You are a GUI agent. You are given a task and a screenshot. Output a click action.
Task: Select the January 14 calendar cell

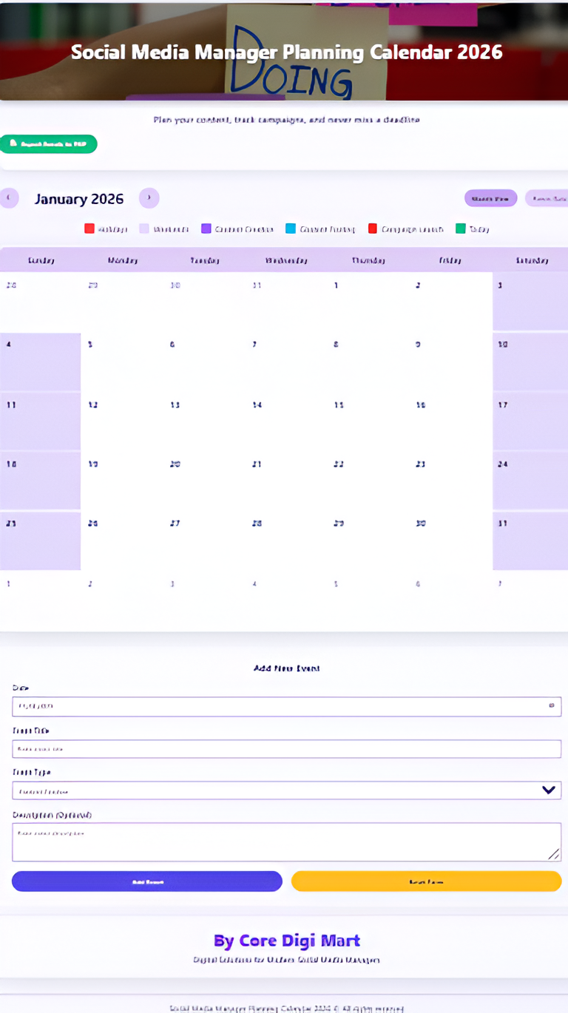click(x=287, y=421)
